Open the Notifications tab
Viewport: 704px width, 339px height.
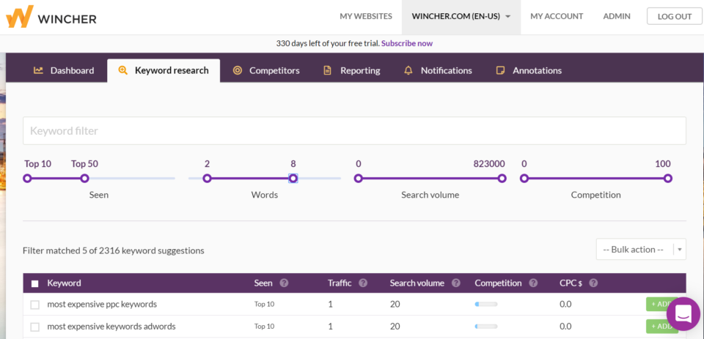pyautogui.click(x=438, y=70)
